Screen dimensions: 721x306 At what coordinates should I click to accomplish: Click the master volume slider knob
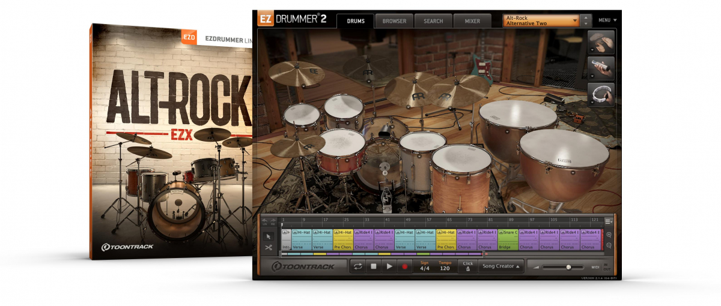(568, 267)
